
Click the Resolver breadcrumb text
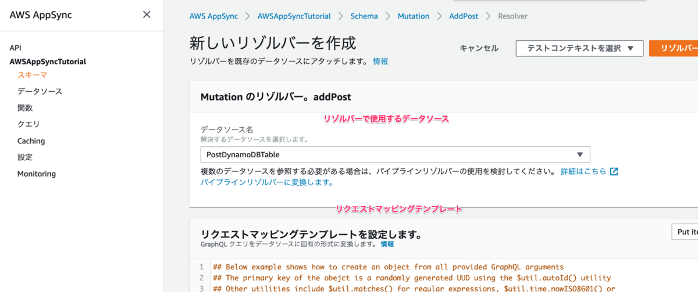(512, 16)
